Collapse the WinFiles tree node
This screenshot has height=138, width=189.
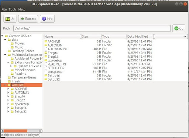click(x=5, y=85)
